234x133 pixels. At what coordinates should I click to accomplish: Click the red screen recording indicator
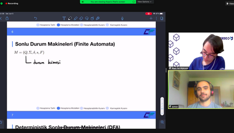pos(149,13)
